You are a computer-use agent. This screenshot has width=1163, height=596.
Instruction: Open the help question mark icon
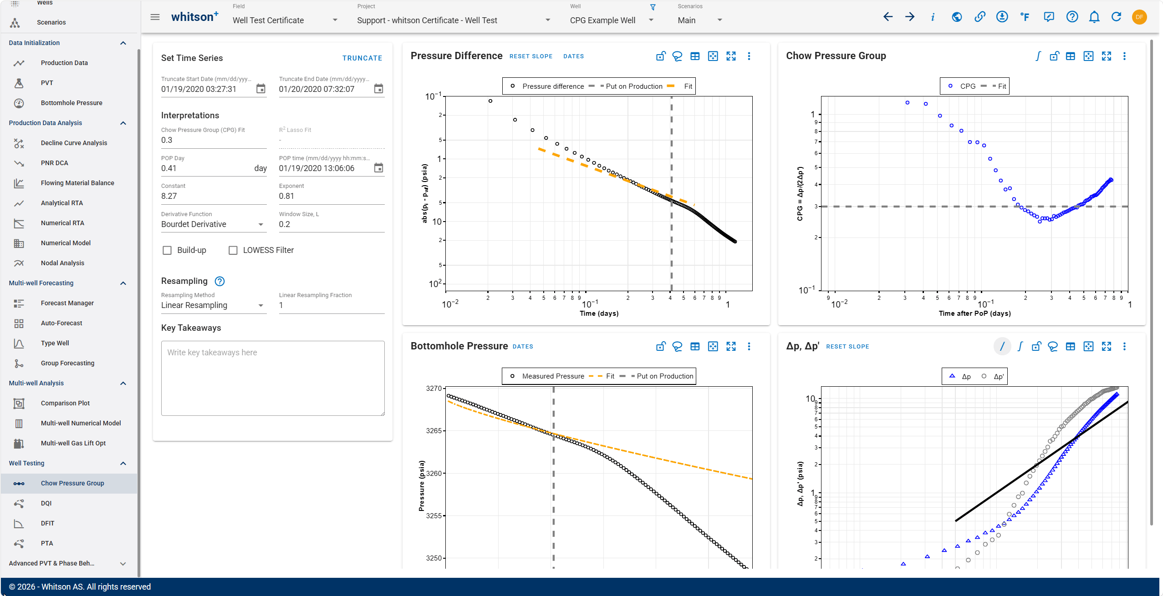click(x=1072, y=17)
